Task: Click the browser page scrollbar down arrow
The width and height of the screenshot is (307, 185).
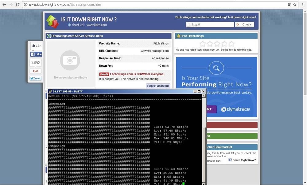Action: pyautogui.click(x=305, y=183)
